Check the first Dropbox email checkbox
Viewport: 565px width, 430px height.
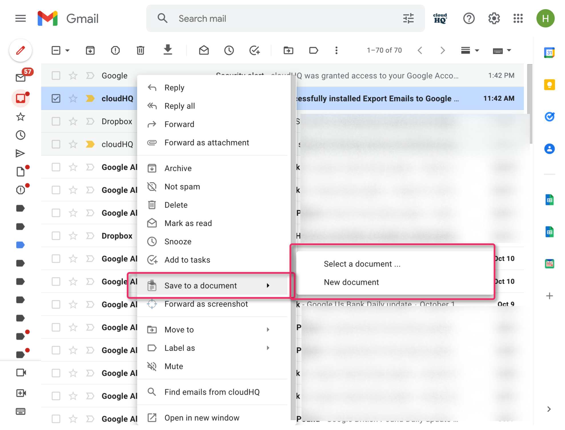56,121
